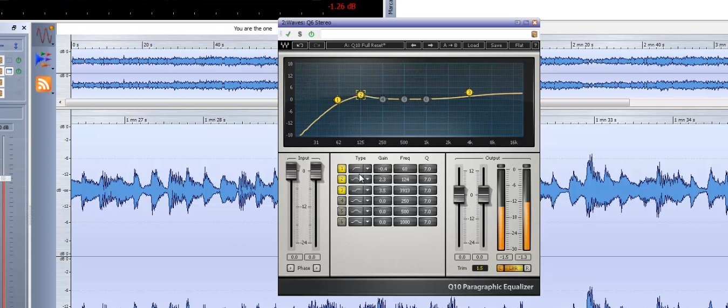The width and height of the screenshot is (728, 308).
Task: Open the A: Q10 Full Reset preset menu
Action: coord(365,45)
